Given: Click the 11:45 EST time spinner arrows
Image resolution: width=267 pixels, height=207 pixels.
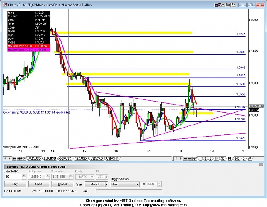Looking at the screenshot, I should coord(159,184).
